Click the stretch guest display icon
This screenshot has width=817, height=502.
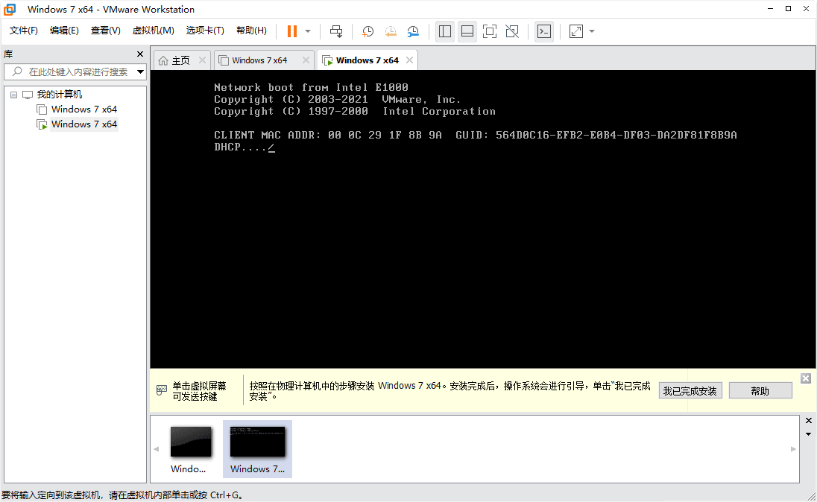click(576, 31)
